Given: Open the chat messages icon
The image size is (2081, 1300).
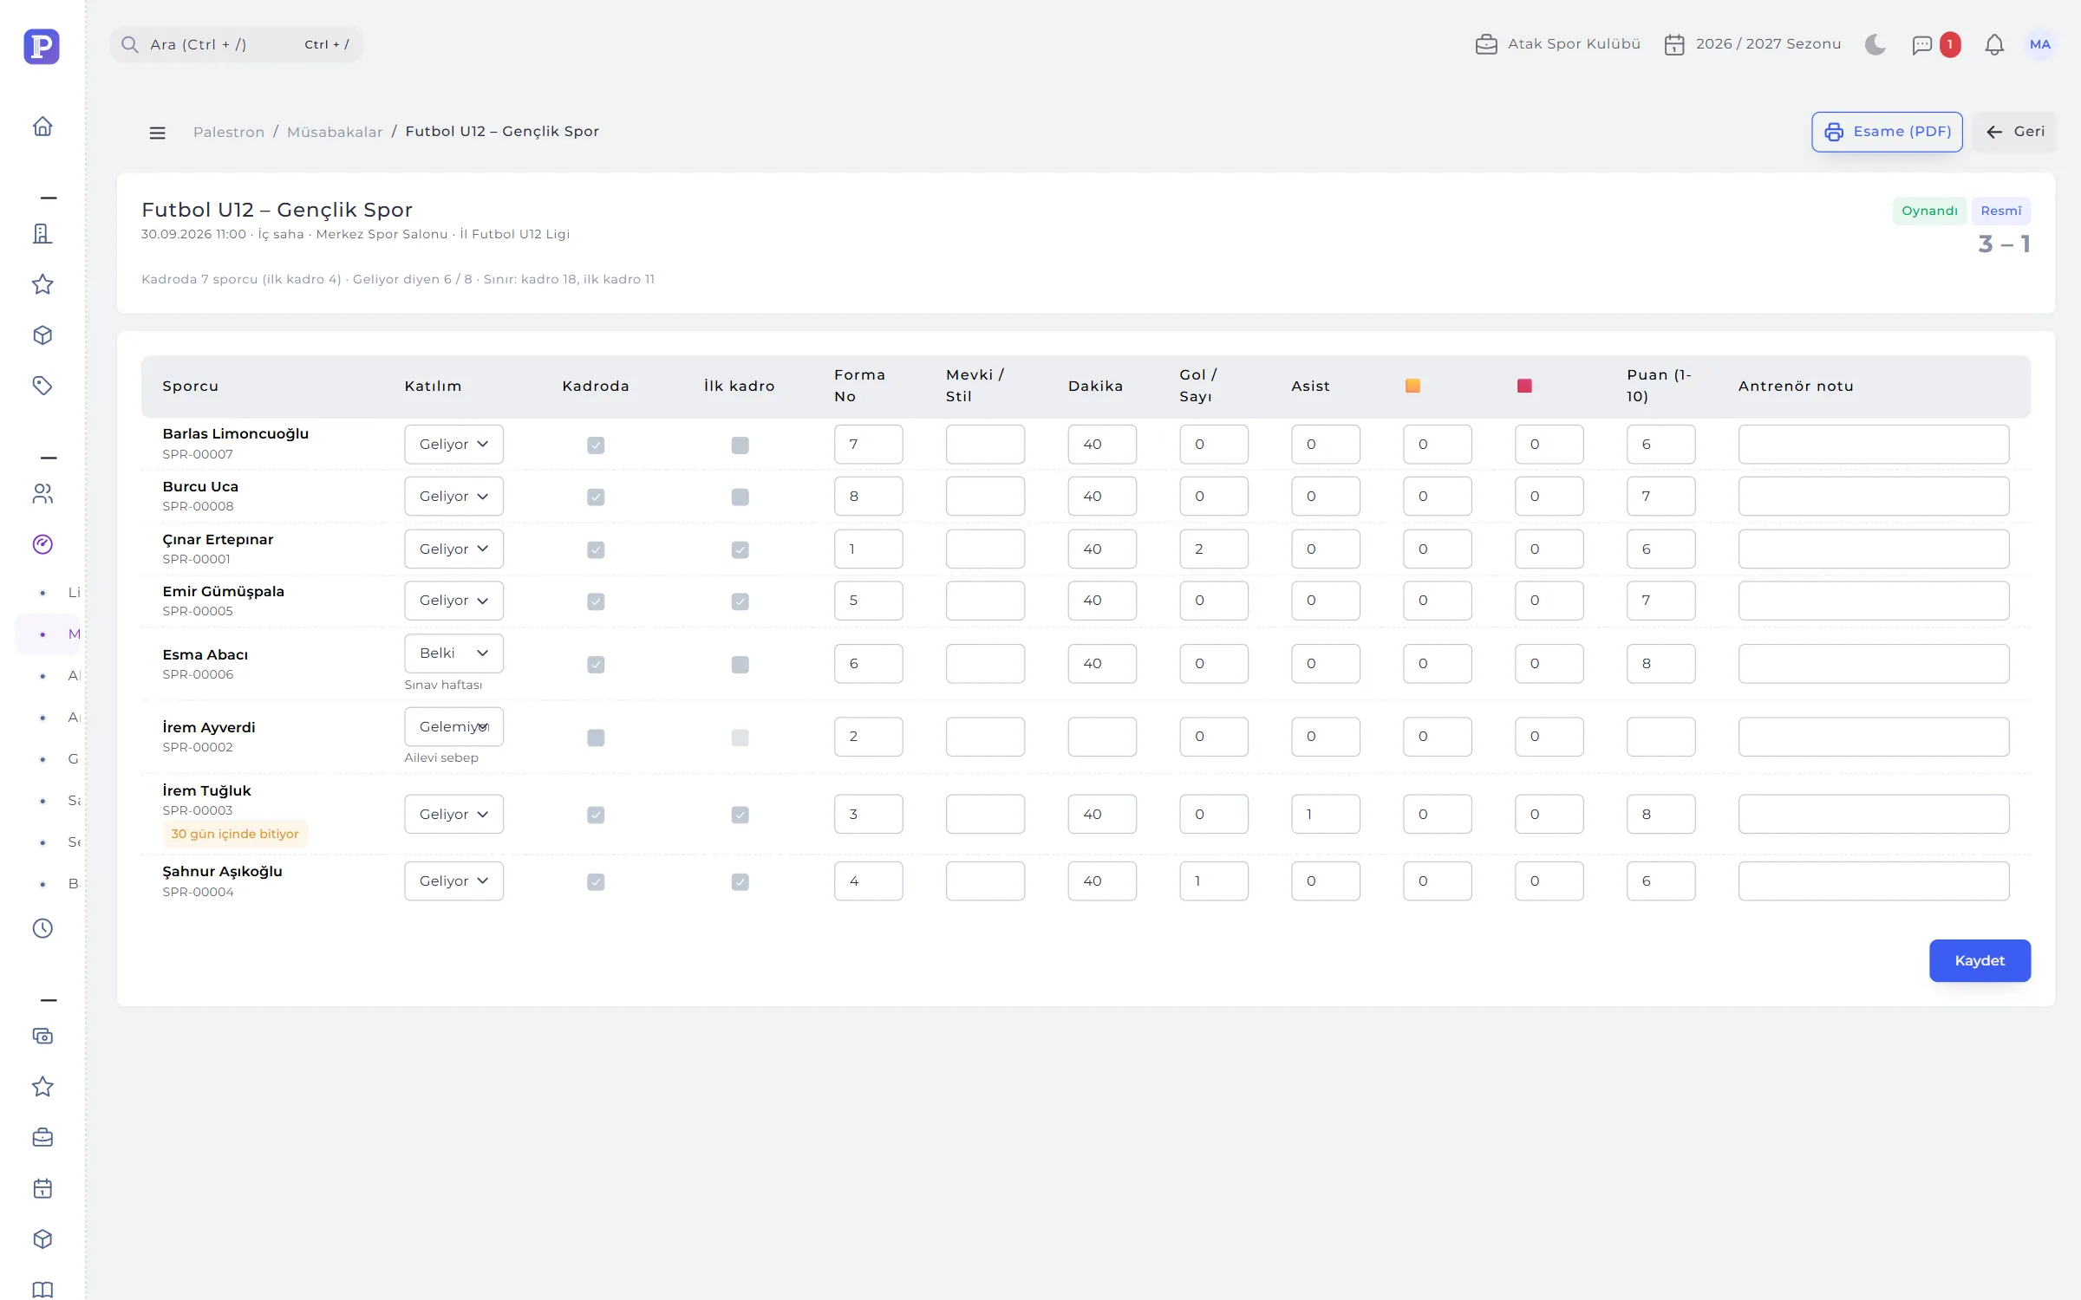Looking at the screenshot, I should [x=1922, y=44].
